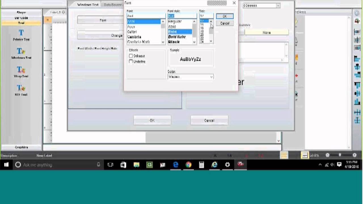This screenshot has width=363, height=204.
Task: Click the align horizontal centers icon
Action: click(357, 67)
